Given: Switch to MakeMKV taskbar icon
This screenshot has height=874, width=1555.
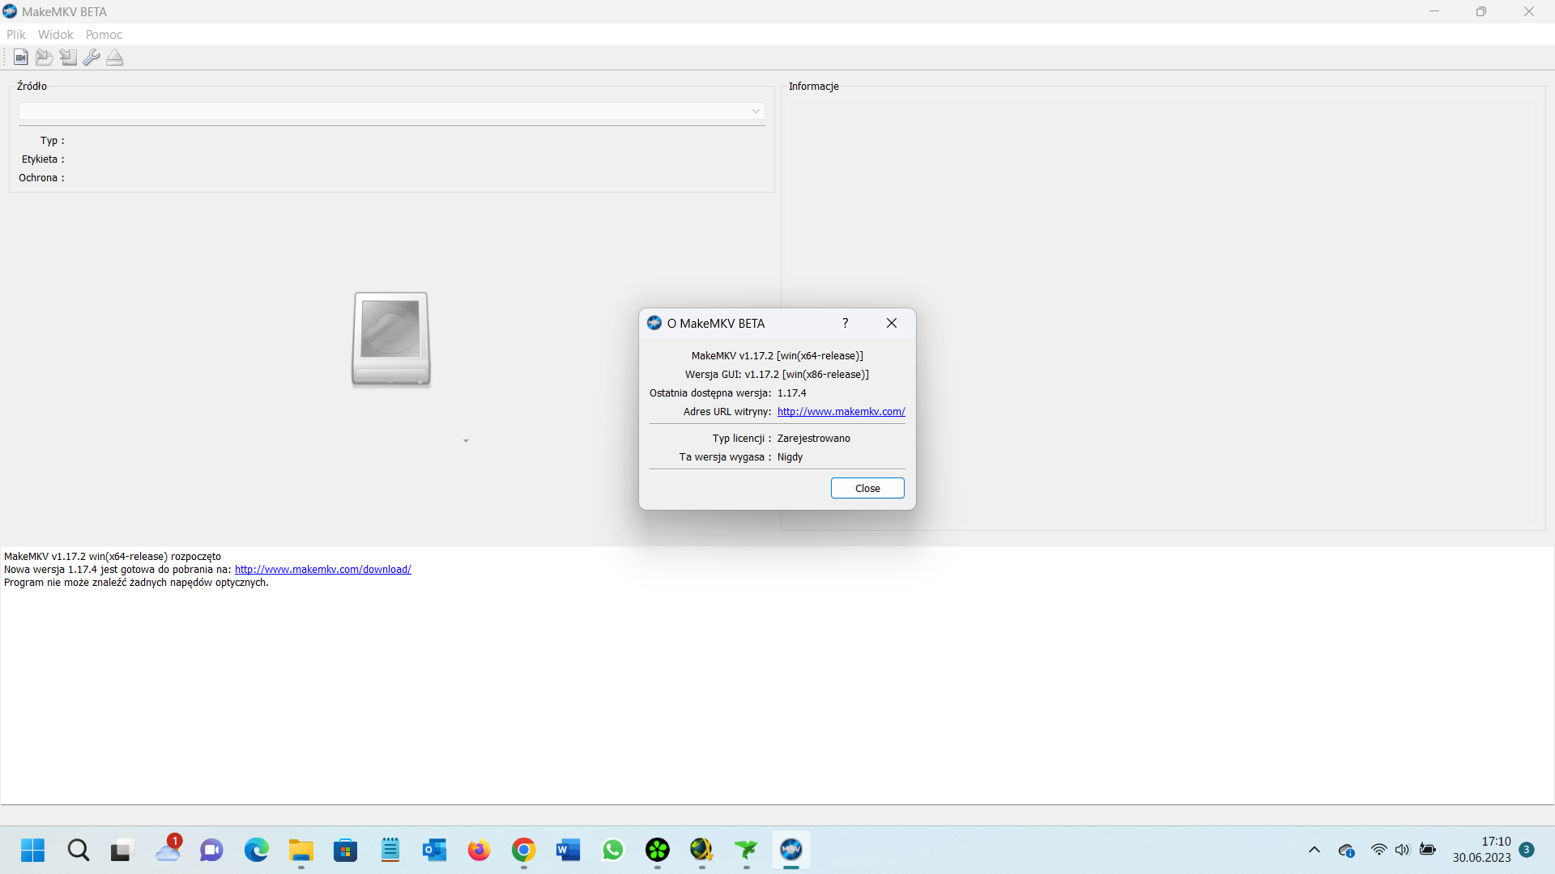Looking at the screenshot, I should click(x=791, y=851).
